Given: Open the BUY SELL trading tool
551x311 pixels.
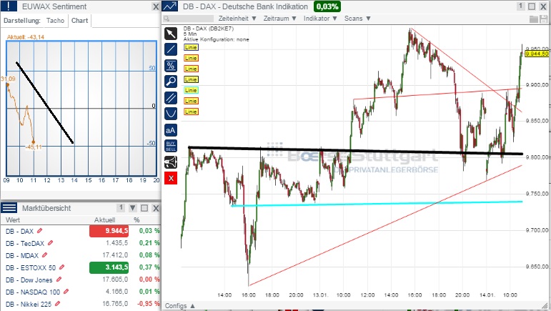Looking at the screenshot, I should click(171, 146).
